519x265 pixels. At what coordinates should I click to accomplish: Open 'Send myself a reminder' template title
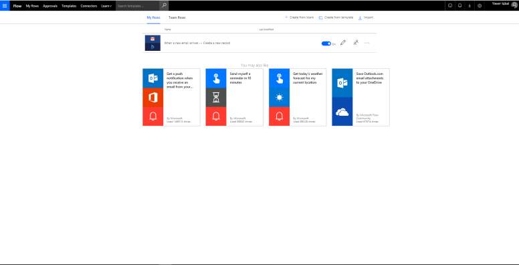click(240, 78)
